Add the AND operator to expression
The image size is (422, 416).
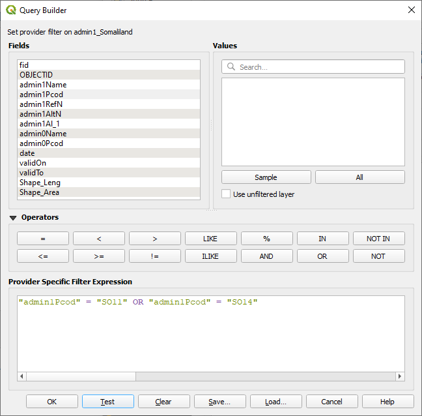(266, 256)
